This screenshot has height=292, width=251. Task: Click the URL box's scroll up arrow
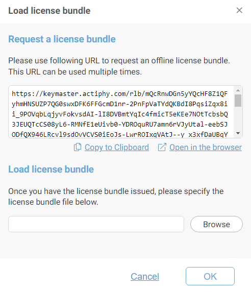click(x=238, y=90)
